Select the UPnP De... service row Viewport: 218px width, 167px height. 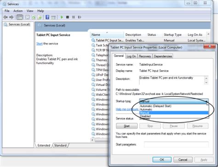100,75
